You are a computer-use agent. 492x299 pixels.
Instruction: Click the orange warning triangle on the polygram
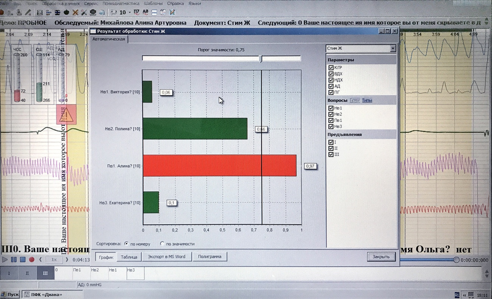coord(66,114)
